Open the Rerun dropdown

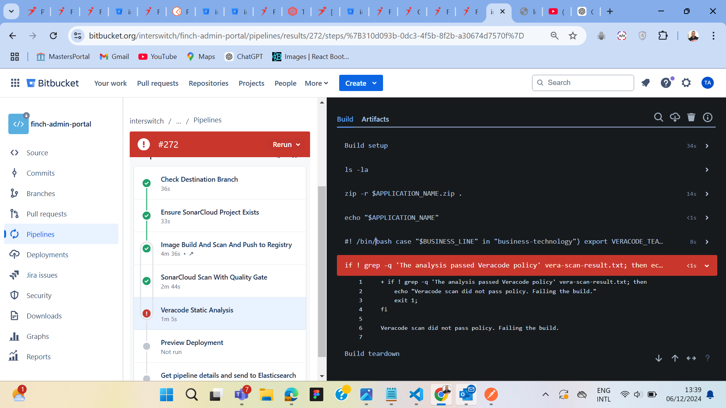(x=286, y=145)
